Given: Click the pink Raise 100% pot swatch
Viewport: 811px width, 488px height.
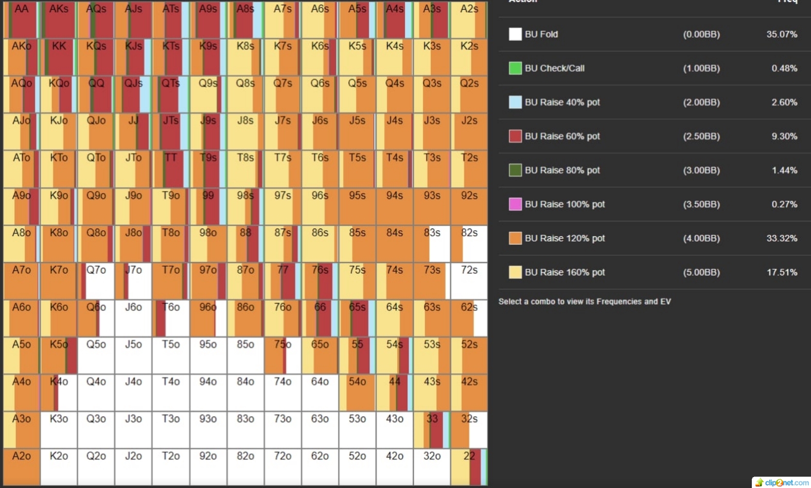Looking at the screenshot, I should [515, 204].
